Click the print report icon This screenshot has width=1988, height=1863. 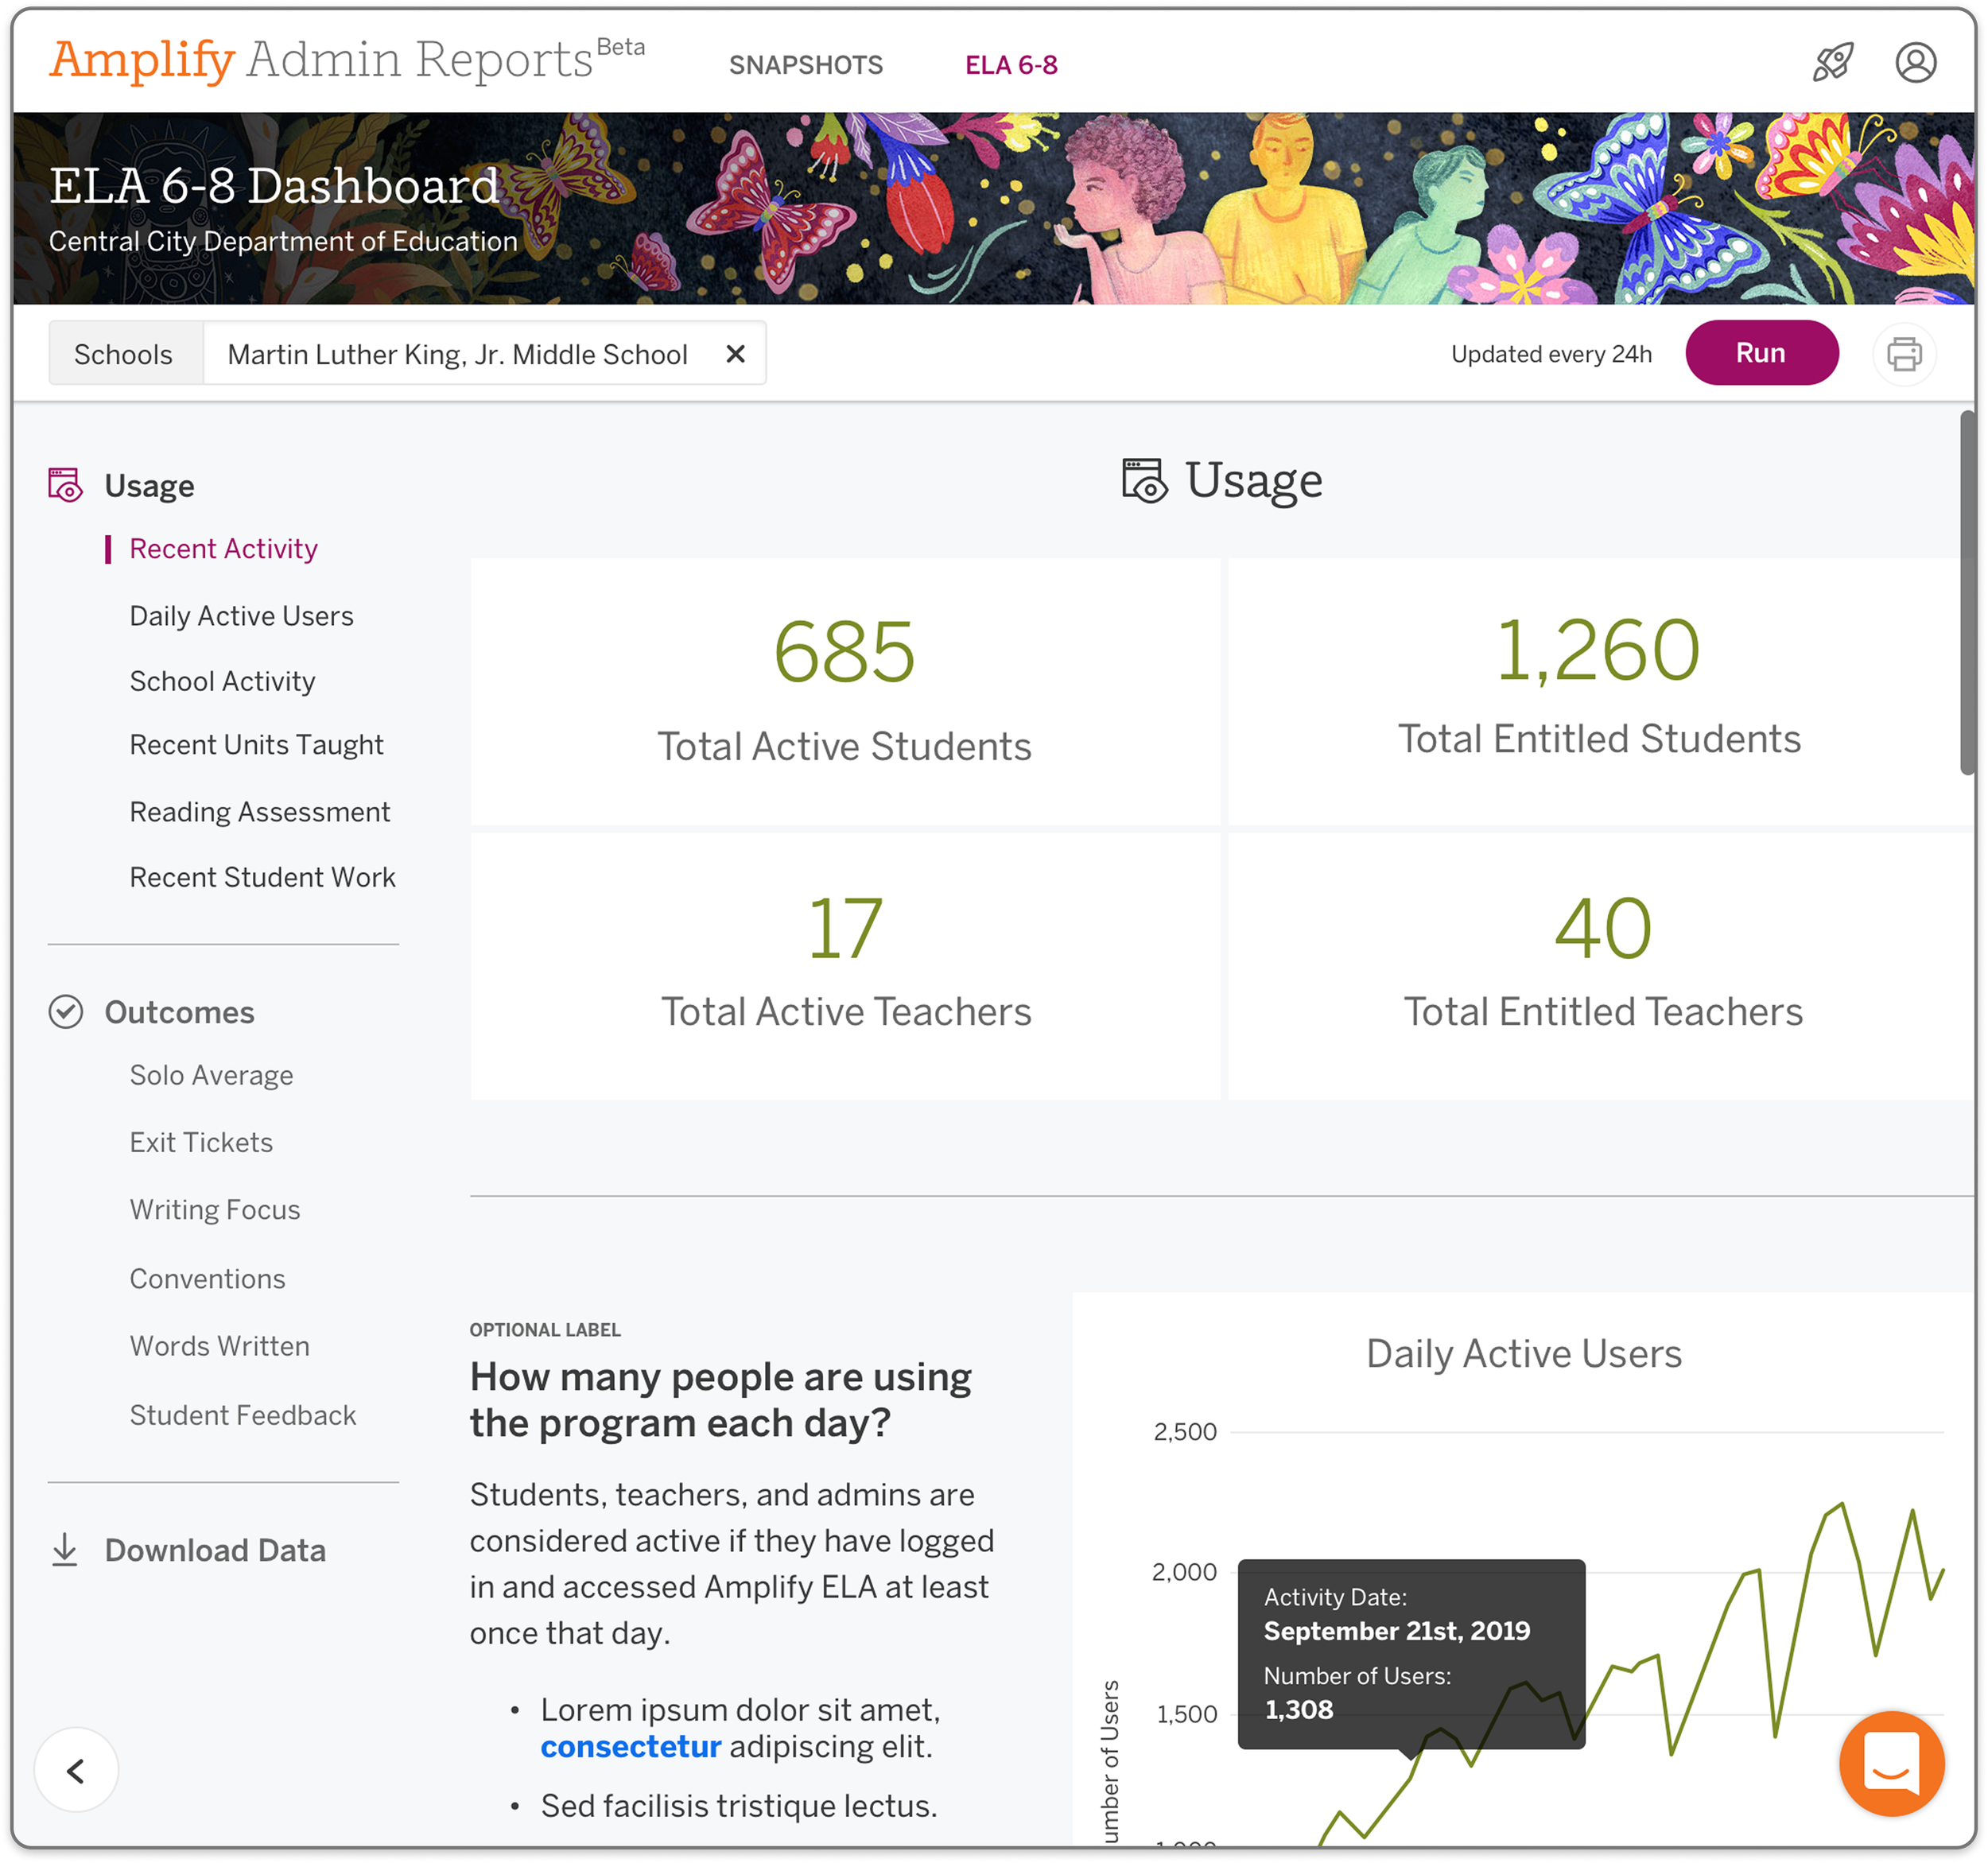point(1903,354)
